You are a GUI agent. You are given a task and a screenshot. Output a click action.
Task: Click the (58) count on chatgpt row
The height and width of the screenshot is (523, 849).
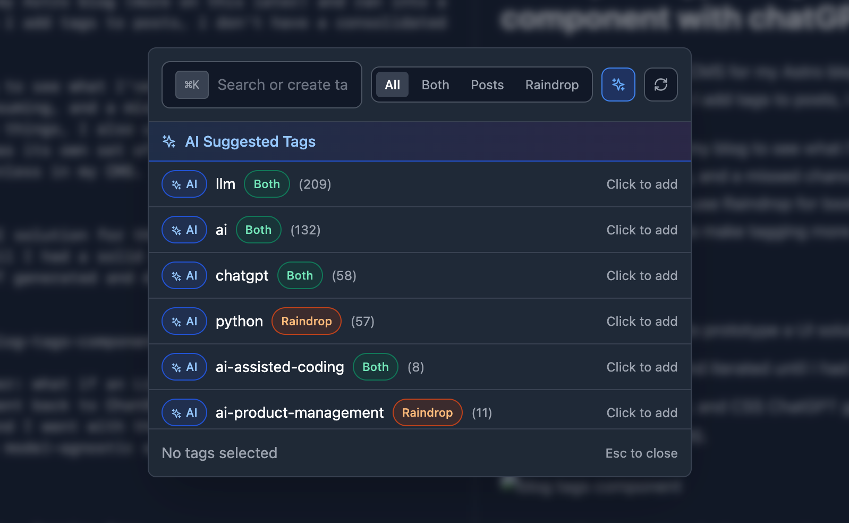(x=344, y=275)
